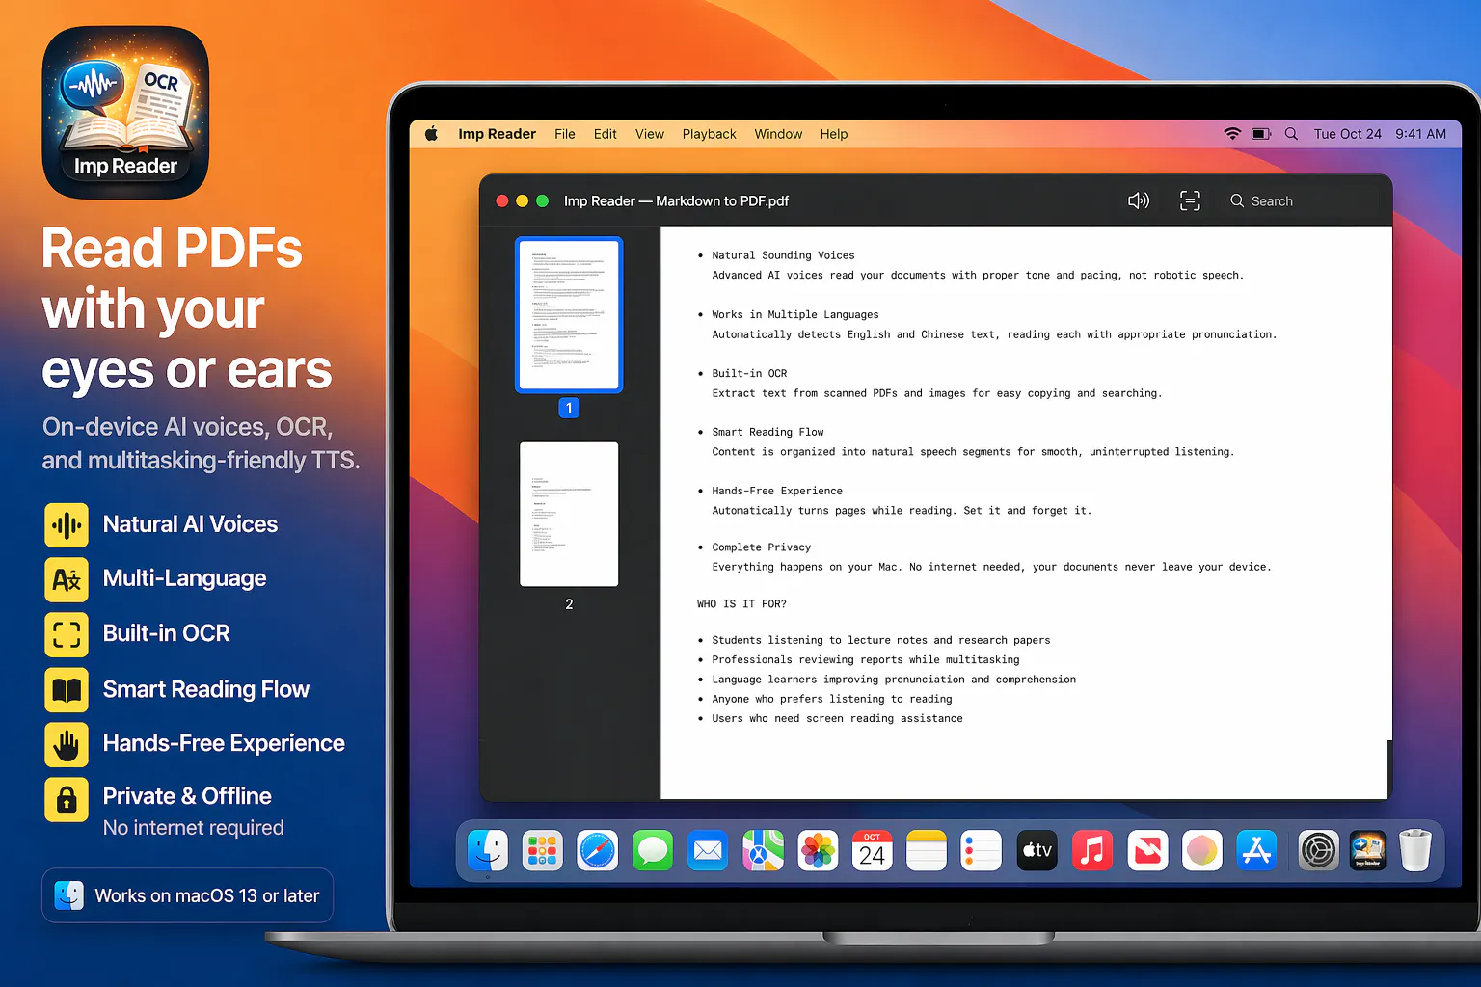Image resolution: width=1481 pixels, height=987 pixels.
Task: Click the Imp Reader icon in the Dock
Action: [x=1367, y=850]
